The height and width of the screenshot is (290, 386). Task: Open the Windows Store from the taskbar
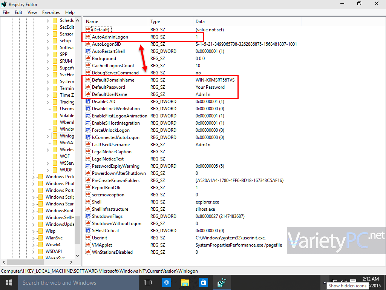click(203, 282)
